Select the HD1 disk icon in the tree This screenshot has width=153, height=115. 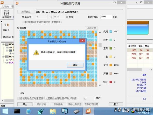pos(7,56)
